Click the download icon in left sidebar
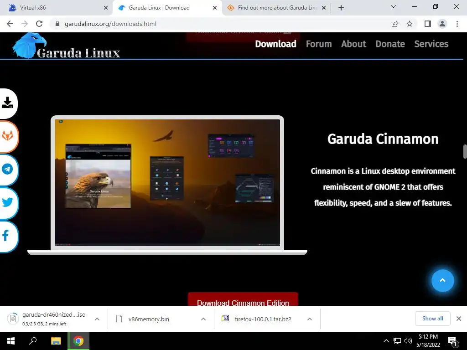The width and height of the screenshot is (467, 350). 8,103
